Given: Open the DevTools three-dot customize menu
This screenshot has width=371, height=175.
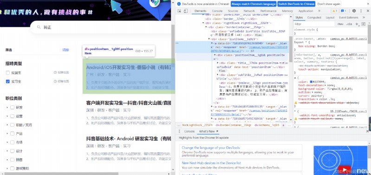Looking at the screenshot, I should tap(361, 11).
